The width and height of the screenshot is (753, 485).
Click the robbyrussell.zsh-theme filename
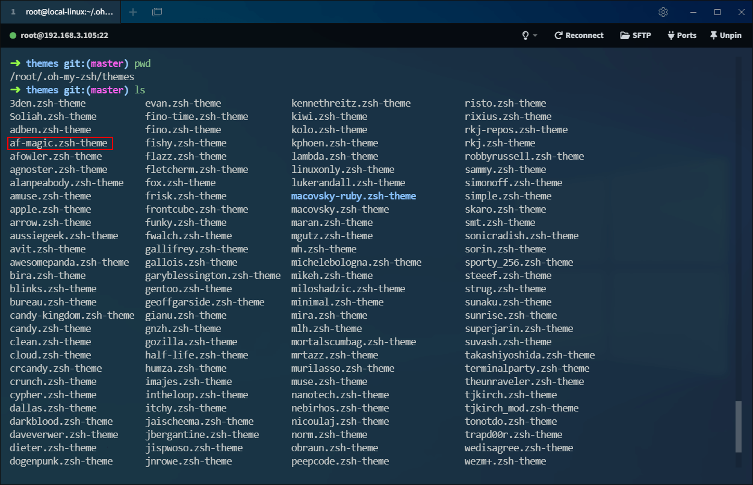click(524, 156)
